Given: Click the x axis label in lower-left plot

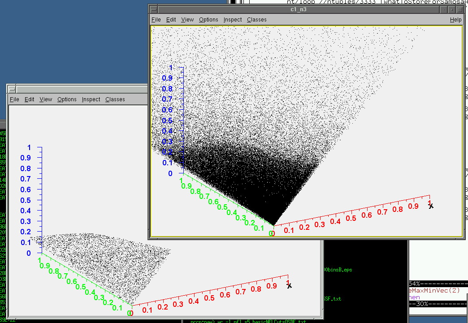Looking at the screenshot, I should [289, 285].
